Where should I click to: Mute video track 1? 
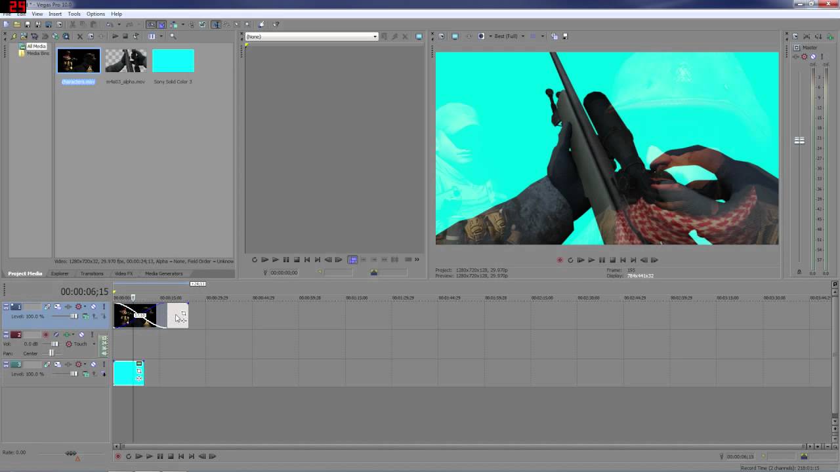(93, 307)
